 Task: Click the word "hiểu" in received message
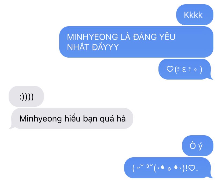[x=72, y=118]
